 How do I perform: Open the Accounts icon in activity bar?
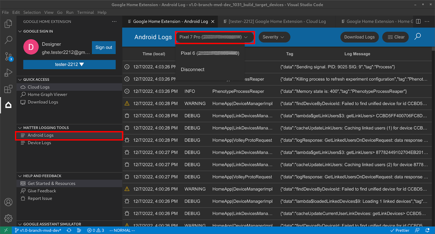pos(8,202)
